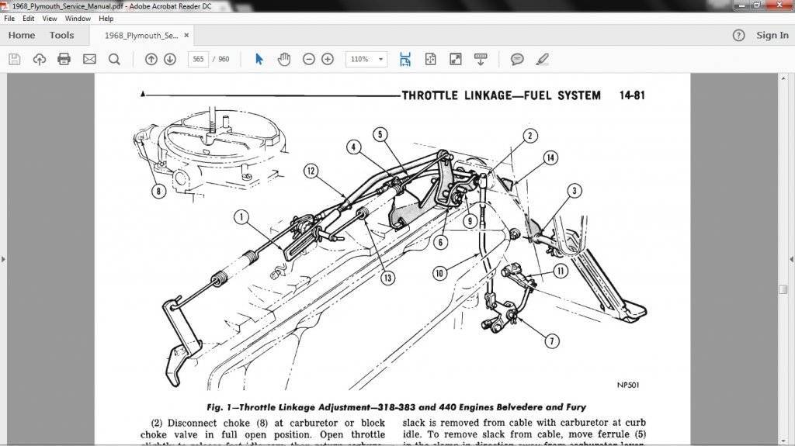The image size is (795, 446).
Task: Go to previous page arrow
Action: point(151,59)
